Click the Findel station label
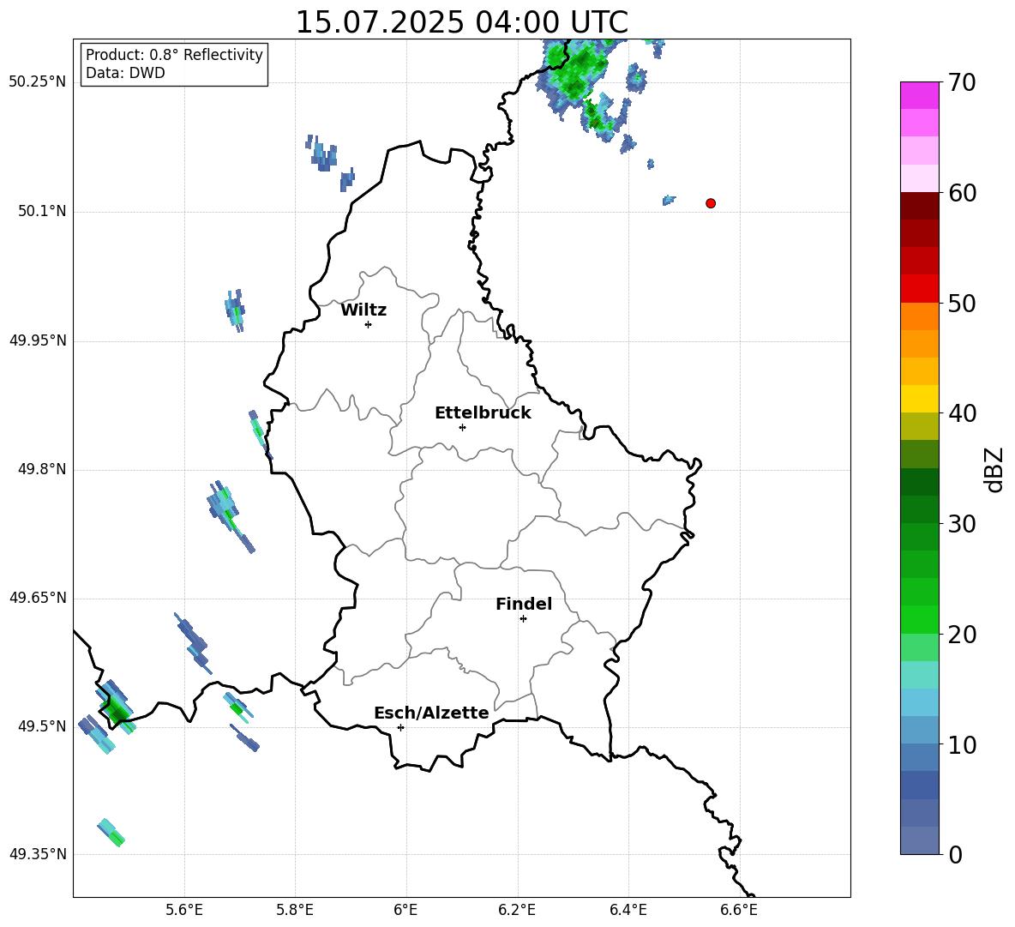Screen dimensions: 1015x927 point(524,604)
